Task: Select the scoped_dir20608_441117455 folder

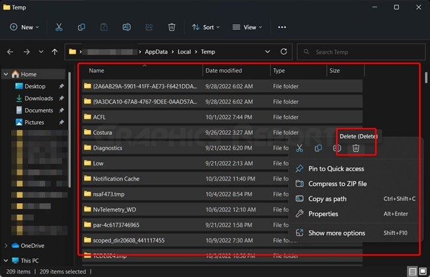Action: [x=185, y=240]
